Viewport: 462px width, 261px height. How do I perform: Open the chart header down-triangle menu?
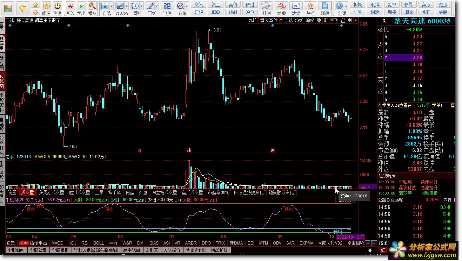click(356, 20)
